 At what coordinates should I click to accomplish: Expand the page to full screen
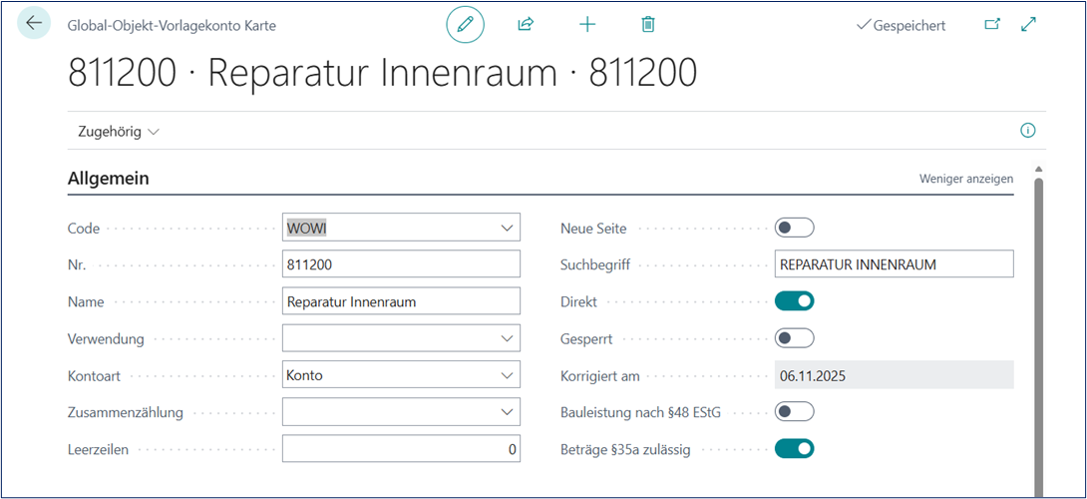click(x=1029, y=25)
